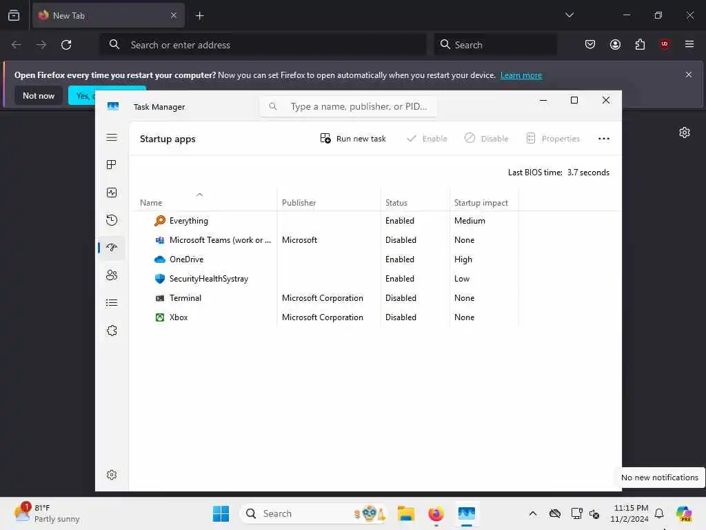This screenshot has height=530, width=706.
Task: Click Firefox address bar
Action: (263, 45)
